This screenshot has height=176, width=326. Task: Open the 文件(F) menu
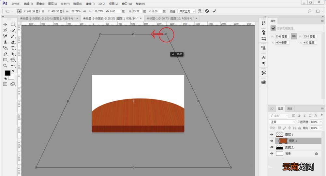16,4
